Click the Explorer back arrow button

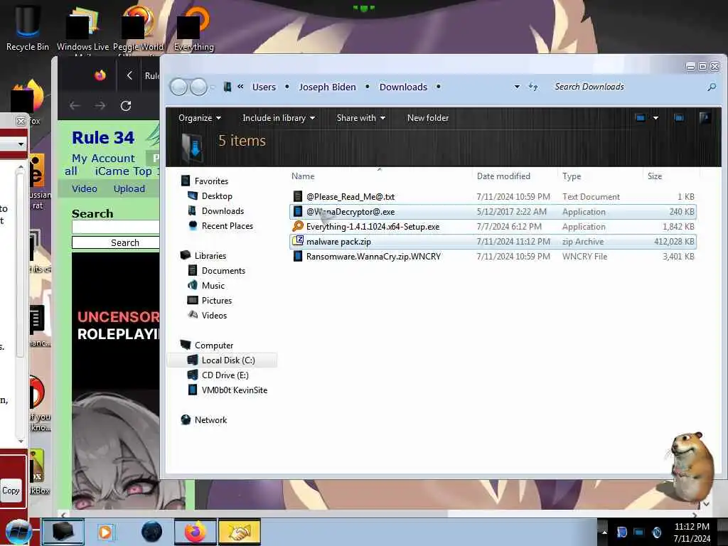[178, 87]
